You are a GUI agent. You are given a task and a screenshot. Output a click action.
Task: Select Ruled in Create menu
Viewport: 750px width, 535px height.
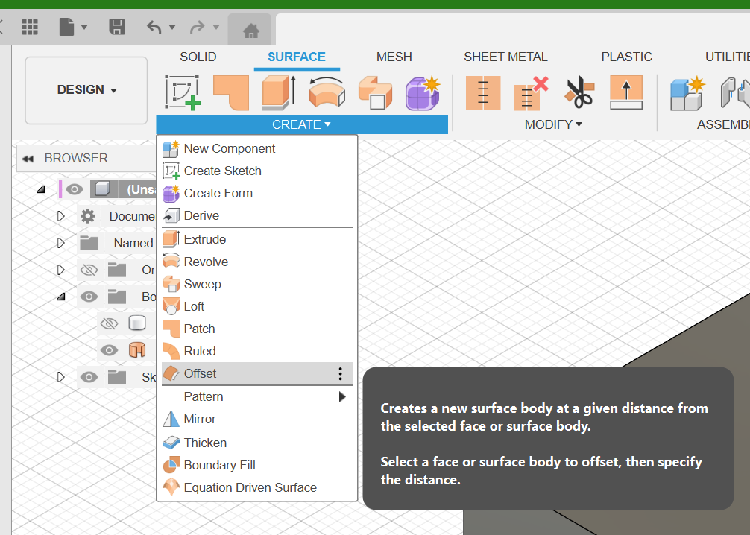pyautogui.click(x=257, y=351)
